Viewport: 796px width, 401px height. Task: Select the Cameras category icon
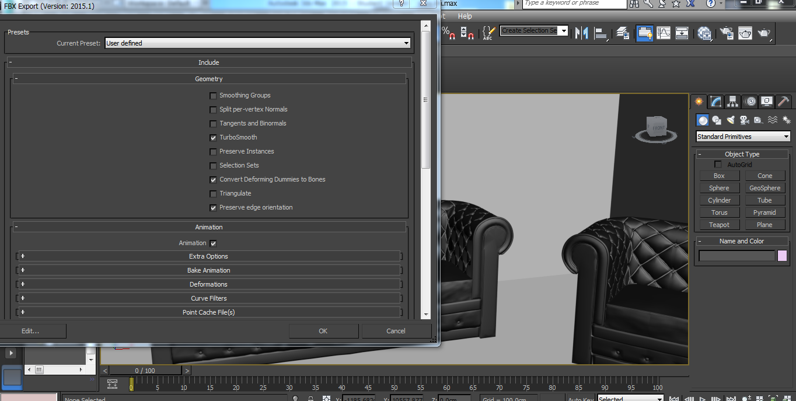(744, 120)
